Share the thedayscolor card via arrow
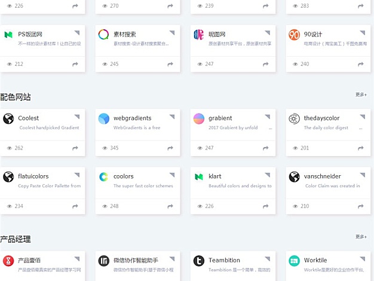The image size is (374, 281). pos(361,148)
